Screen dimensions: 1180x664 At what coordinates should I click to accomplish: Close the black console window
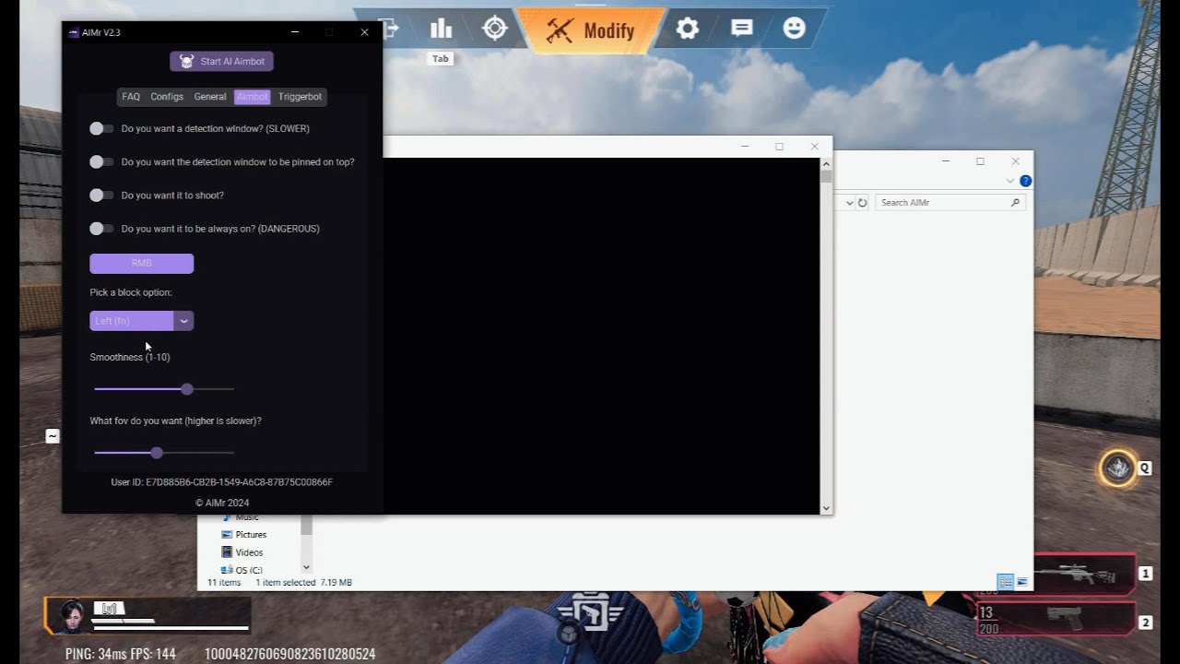[814, 147]
